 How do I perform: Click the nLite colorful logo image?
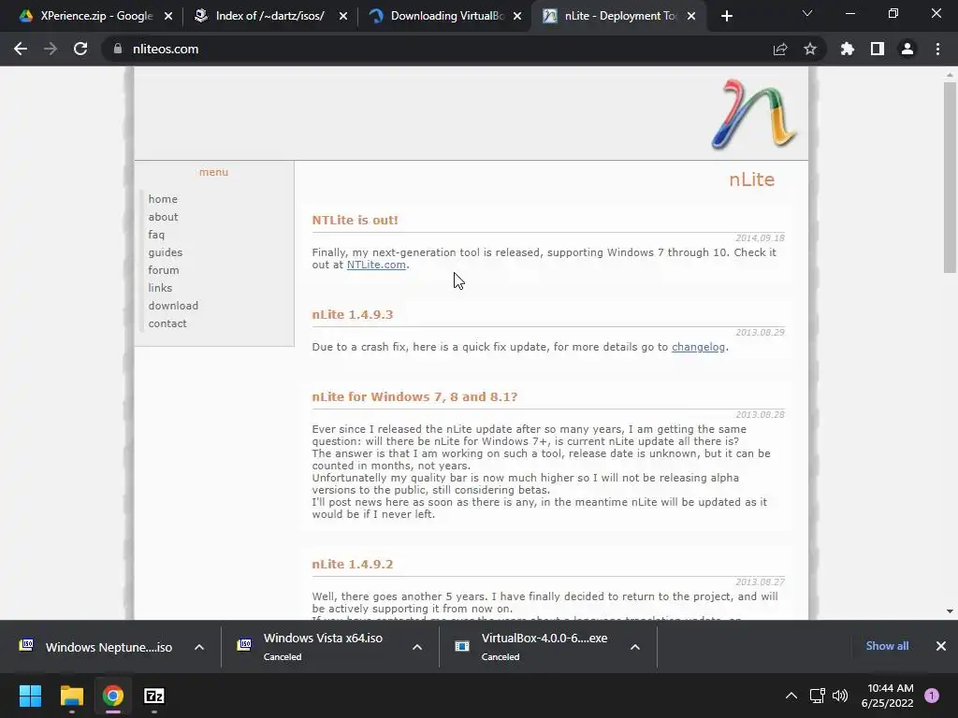coord(753,114)
